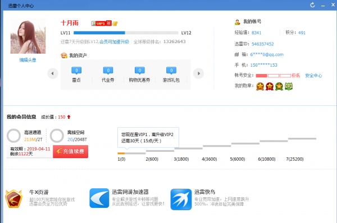Click the refresh icon in title bar
This screenshot has width=337, height=223.
[312, 5]
